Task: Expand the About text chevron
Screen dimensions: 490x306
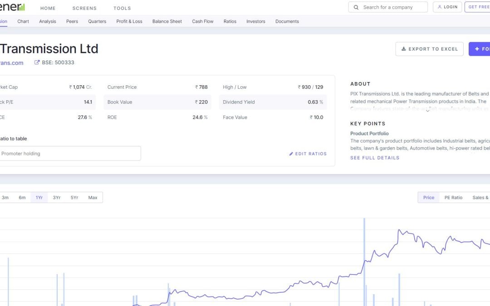Action: (x=427, y=111)
